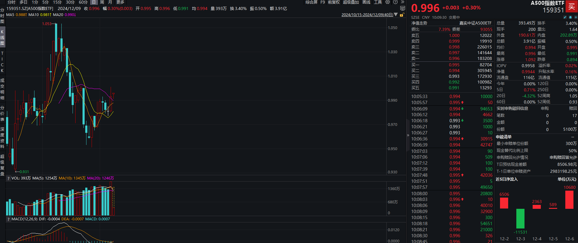This screenshot has height=243, width=578.
Task: Toggle the date range lock icon
Action: tap(402, 15)
